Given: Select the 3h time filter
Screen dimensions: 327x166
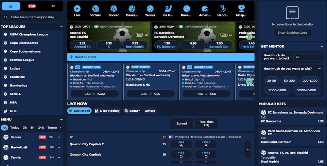Looking at the screenshot, I should pyautogui.click(x=25, y=128).
